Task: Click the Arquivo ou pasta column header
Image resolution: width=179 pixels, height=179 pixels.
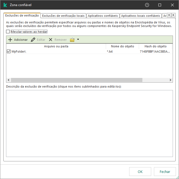Action: (x=56, y=46)
